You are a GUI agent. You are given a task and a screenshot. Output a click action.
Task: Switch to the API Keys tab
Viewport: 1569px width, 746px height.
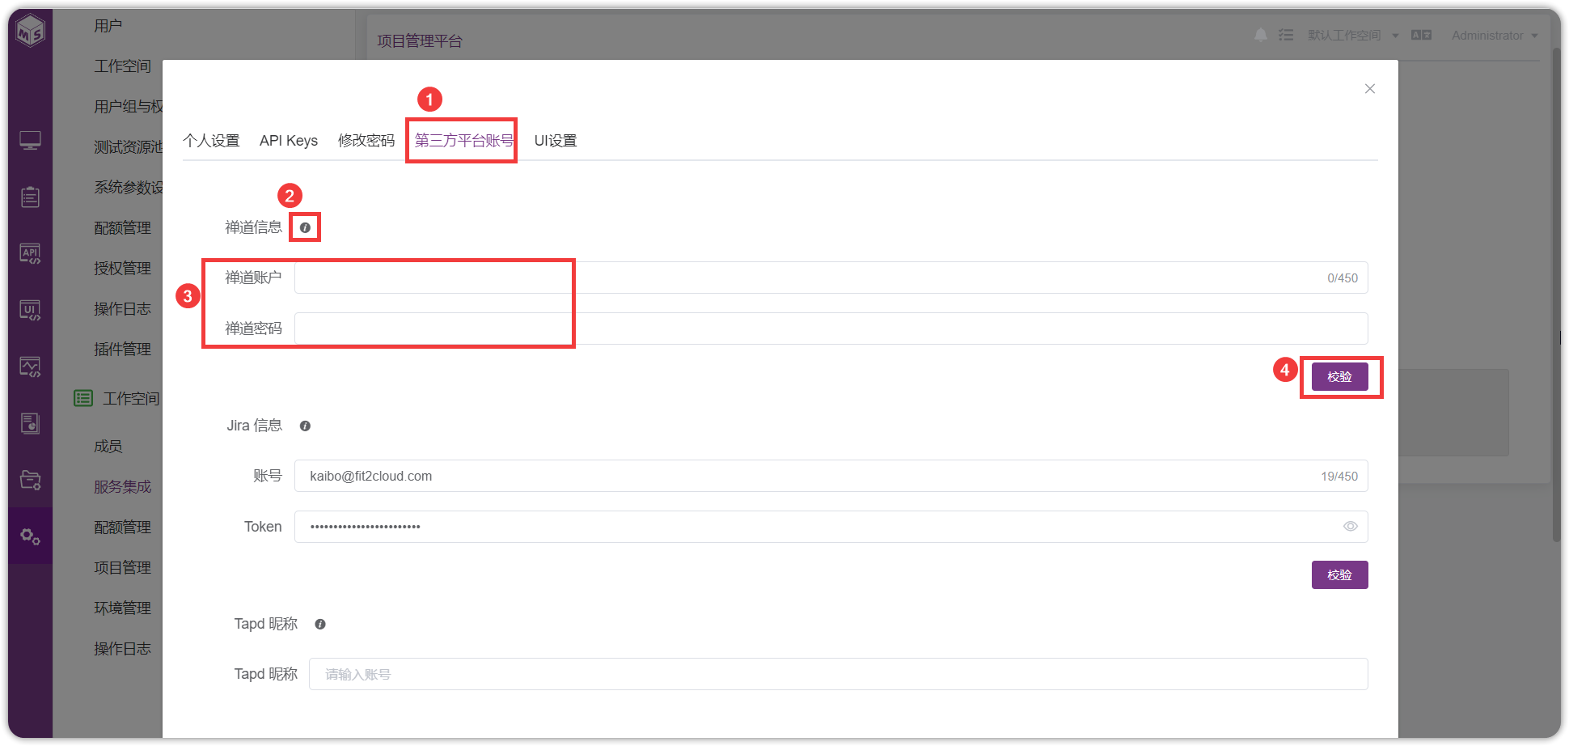pyautogui.click(x=289, y=141)
